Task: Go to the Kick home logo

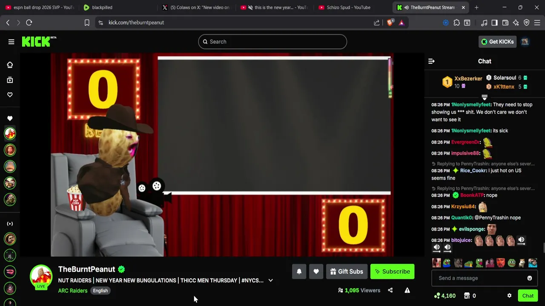Action: pos(39,41)
